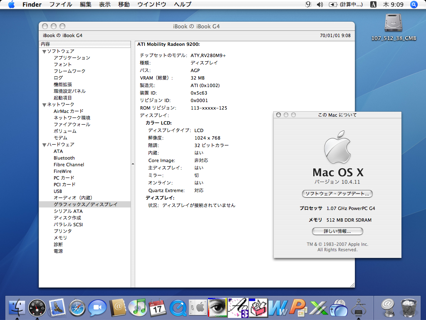Collapse the ネットワーク section
This screenshot has width=426, height=320.
pos(44,105)
